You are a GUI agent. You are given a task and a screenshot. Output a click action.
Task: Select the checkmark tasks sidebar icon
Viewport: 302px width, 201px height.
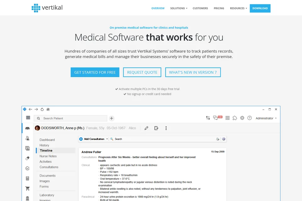pyautogui.click(x=28, y=168)
